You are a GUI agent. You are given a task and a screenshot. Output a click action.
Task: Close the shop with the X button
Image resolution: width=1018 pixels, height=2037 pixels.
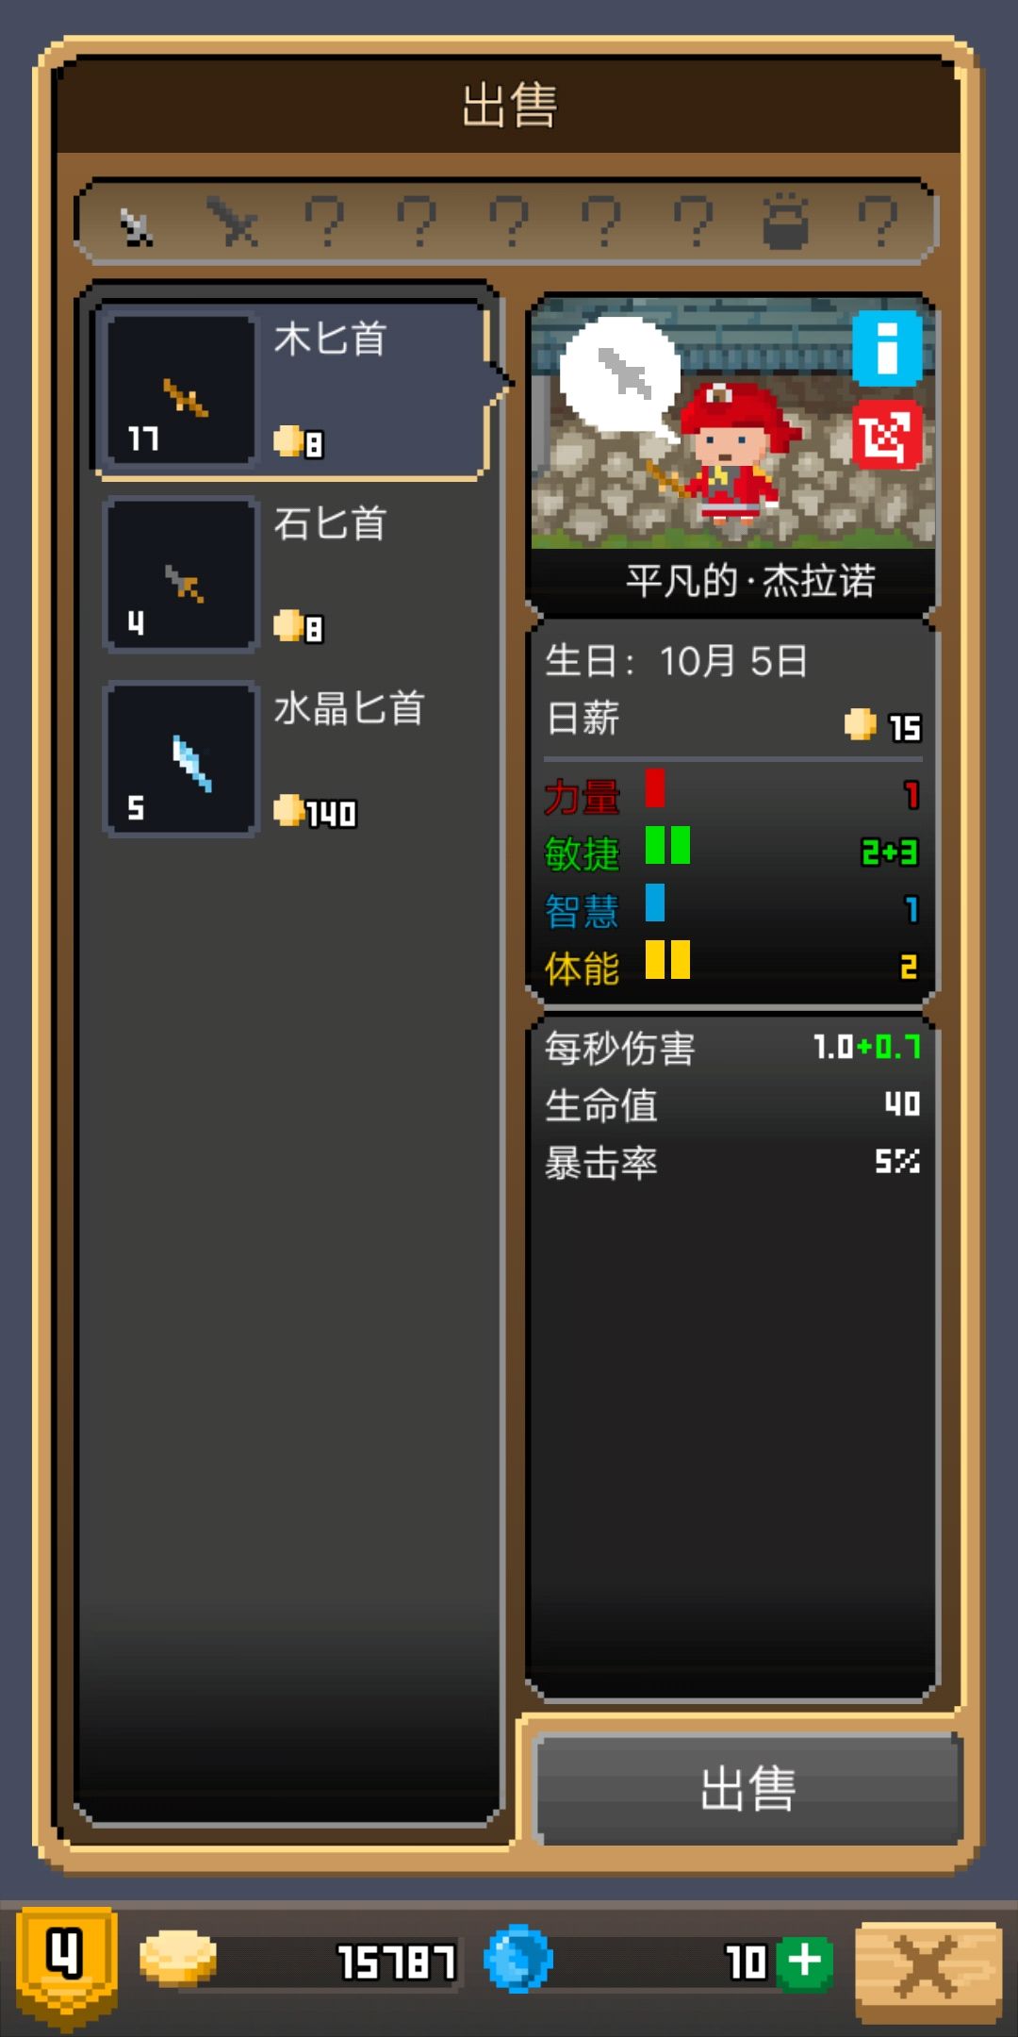point(928,1968)
